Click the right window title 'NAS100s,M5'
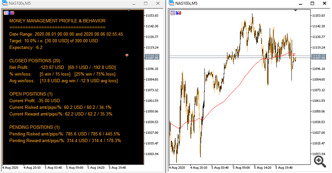332x173 pixels. [186, 4]
